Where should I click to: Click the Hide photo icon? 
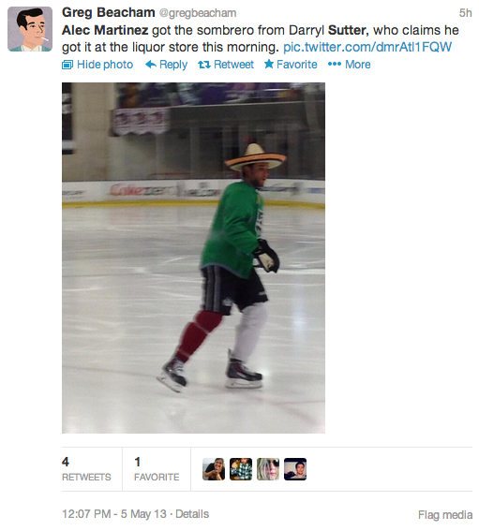[x=67, y=65]
